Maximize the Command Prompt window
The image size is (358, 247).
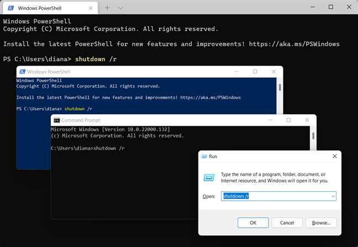click(288, 120)
